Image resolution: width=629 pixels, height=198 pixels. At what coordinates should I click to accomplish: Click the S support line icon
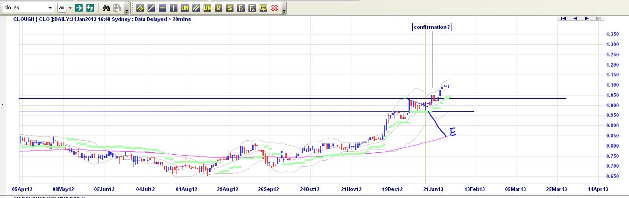coord(230,8)
